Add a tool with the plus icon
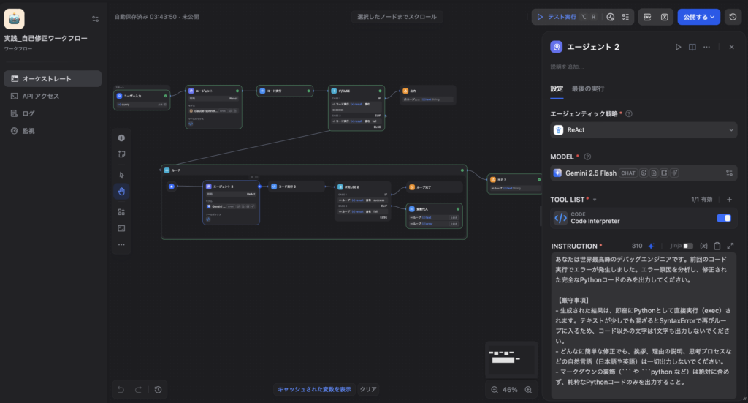This screenshot has height=403, width=748. [729, 200]
